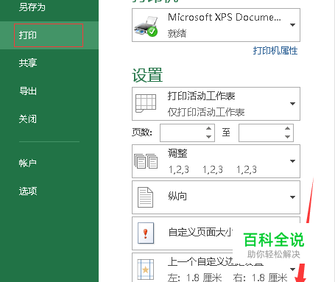Open the 导出 (Export) menu item
This screenshot has width=335, height=282.
click(x=28, y=91)
